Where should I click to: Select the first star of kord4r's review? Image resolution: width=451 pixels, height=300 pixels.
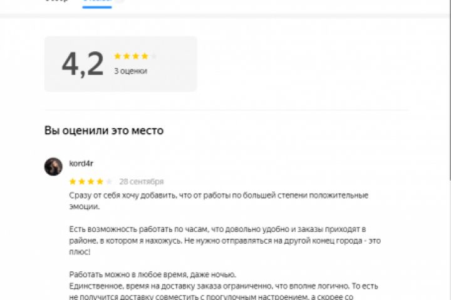tap(73, 182)
